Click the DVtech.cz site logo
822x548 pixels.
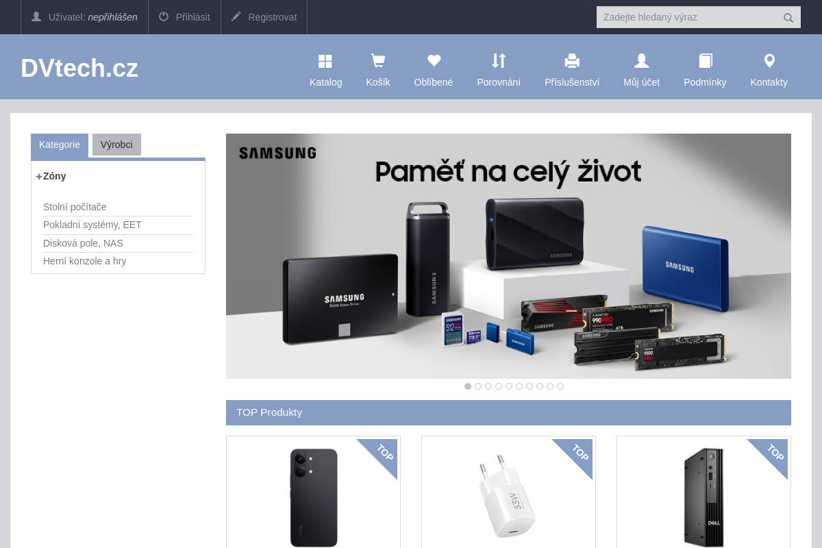79,68
